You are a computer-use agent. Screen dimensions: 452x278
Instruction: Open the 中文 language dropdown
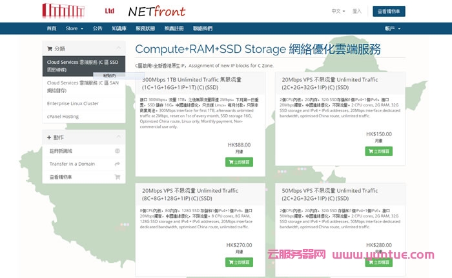(338, 11)
